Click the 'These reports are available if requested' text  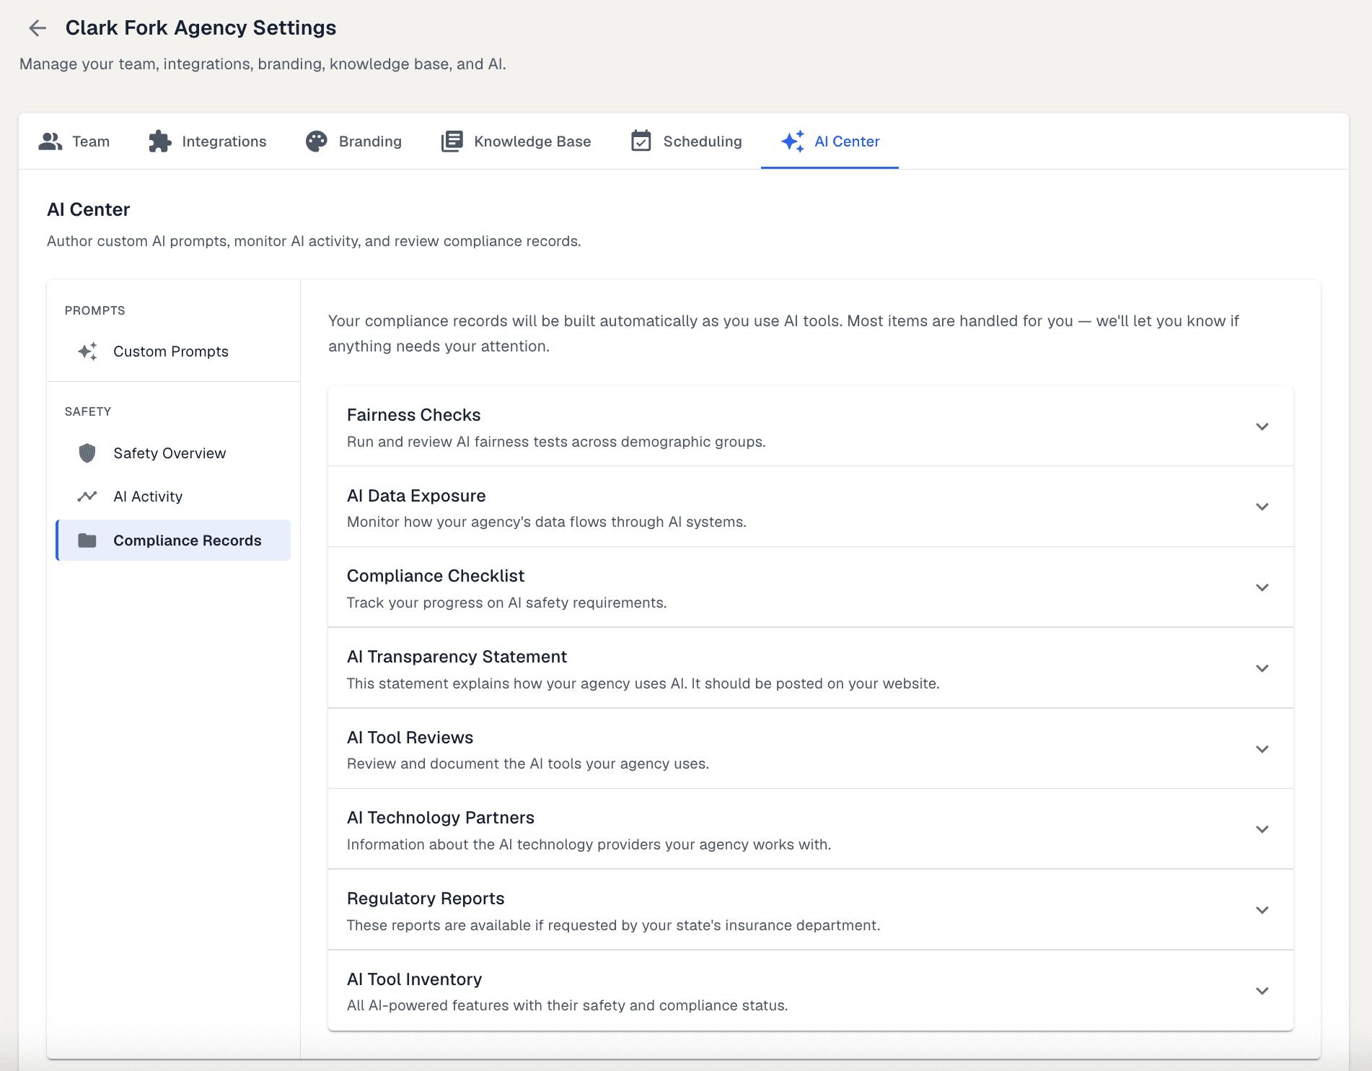(613, 925)
